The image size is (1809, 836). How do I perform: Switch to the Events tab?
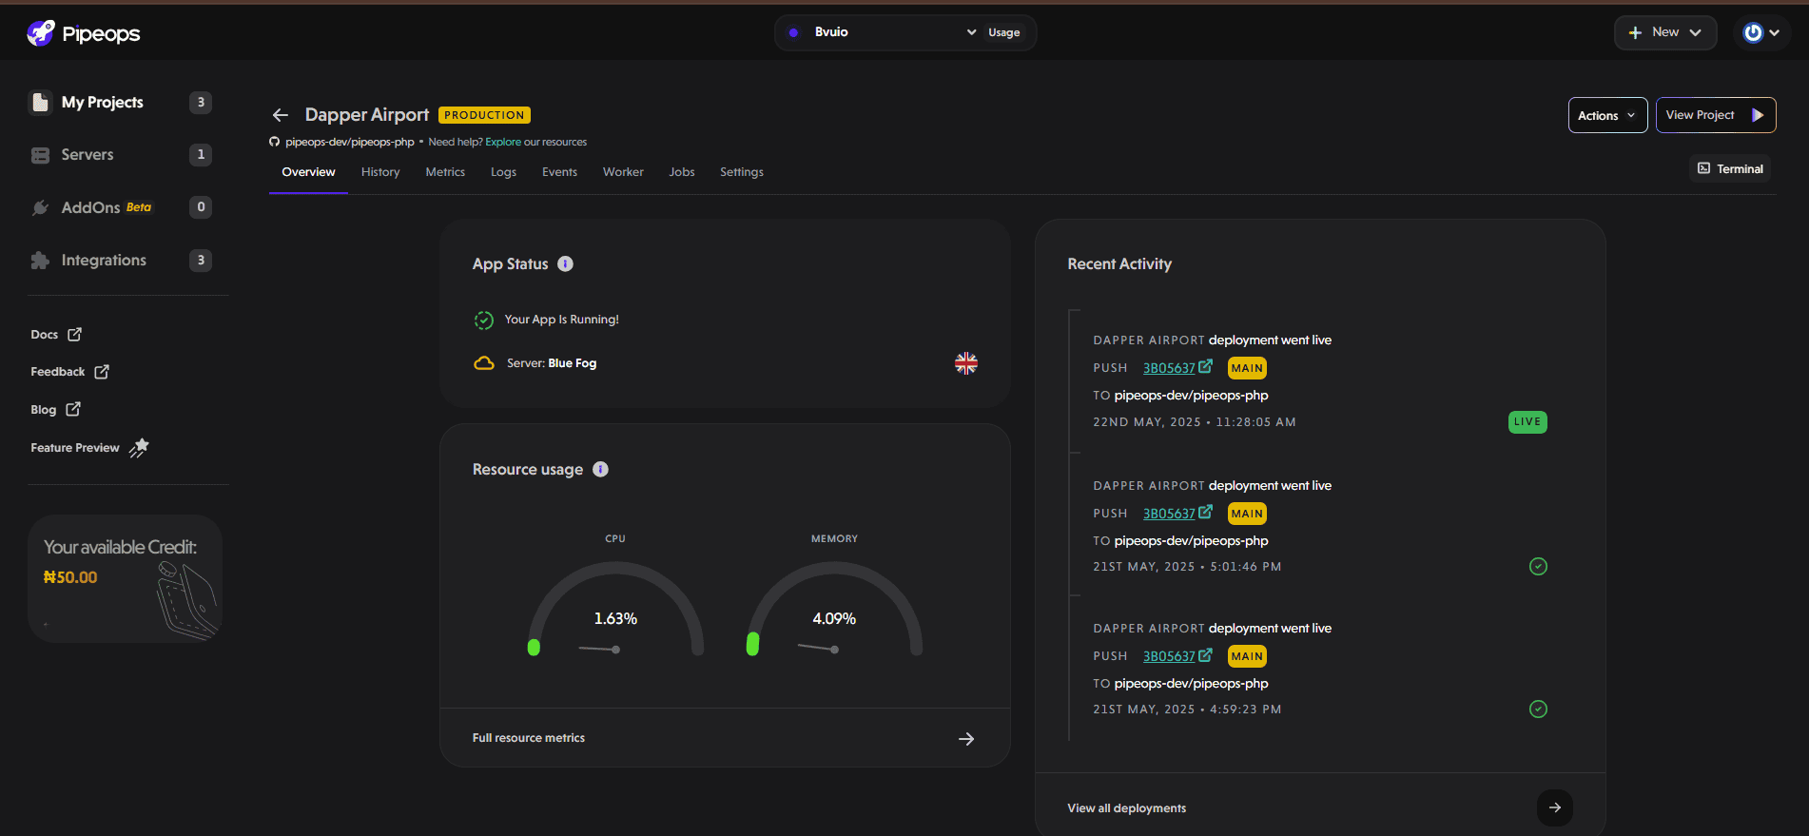click(559, 172)
